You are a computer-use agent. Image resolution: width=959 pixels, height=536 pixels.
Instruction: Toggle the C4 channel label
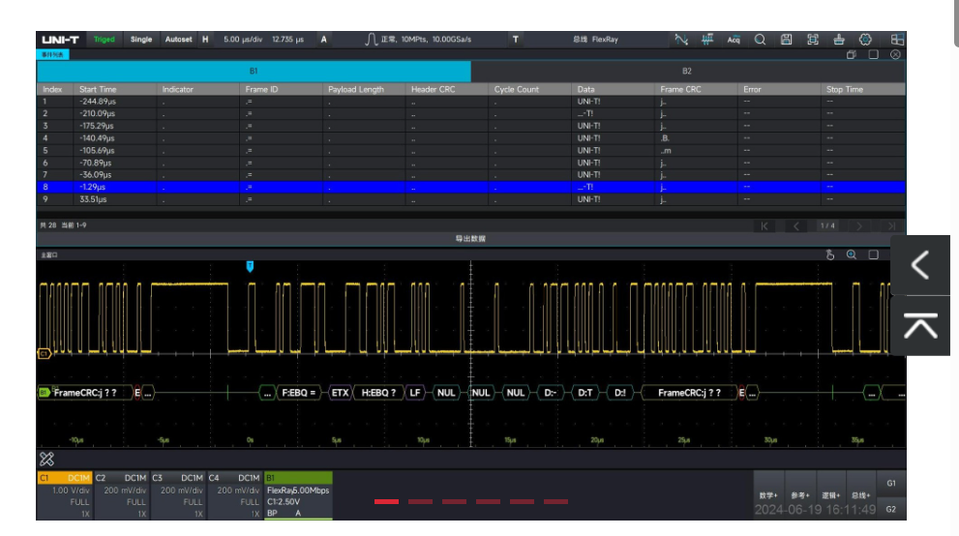pyautogui.click(x=235, y=495)
